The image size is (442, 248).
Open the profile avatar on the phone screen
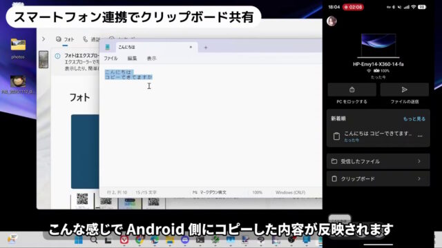(331, 21)
